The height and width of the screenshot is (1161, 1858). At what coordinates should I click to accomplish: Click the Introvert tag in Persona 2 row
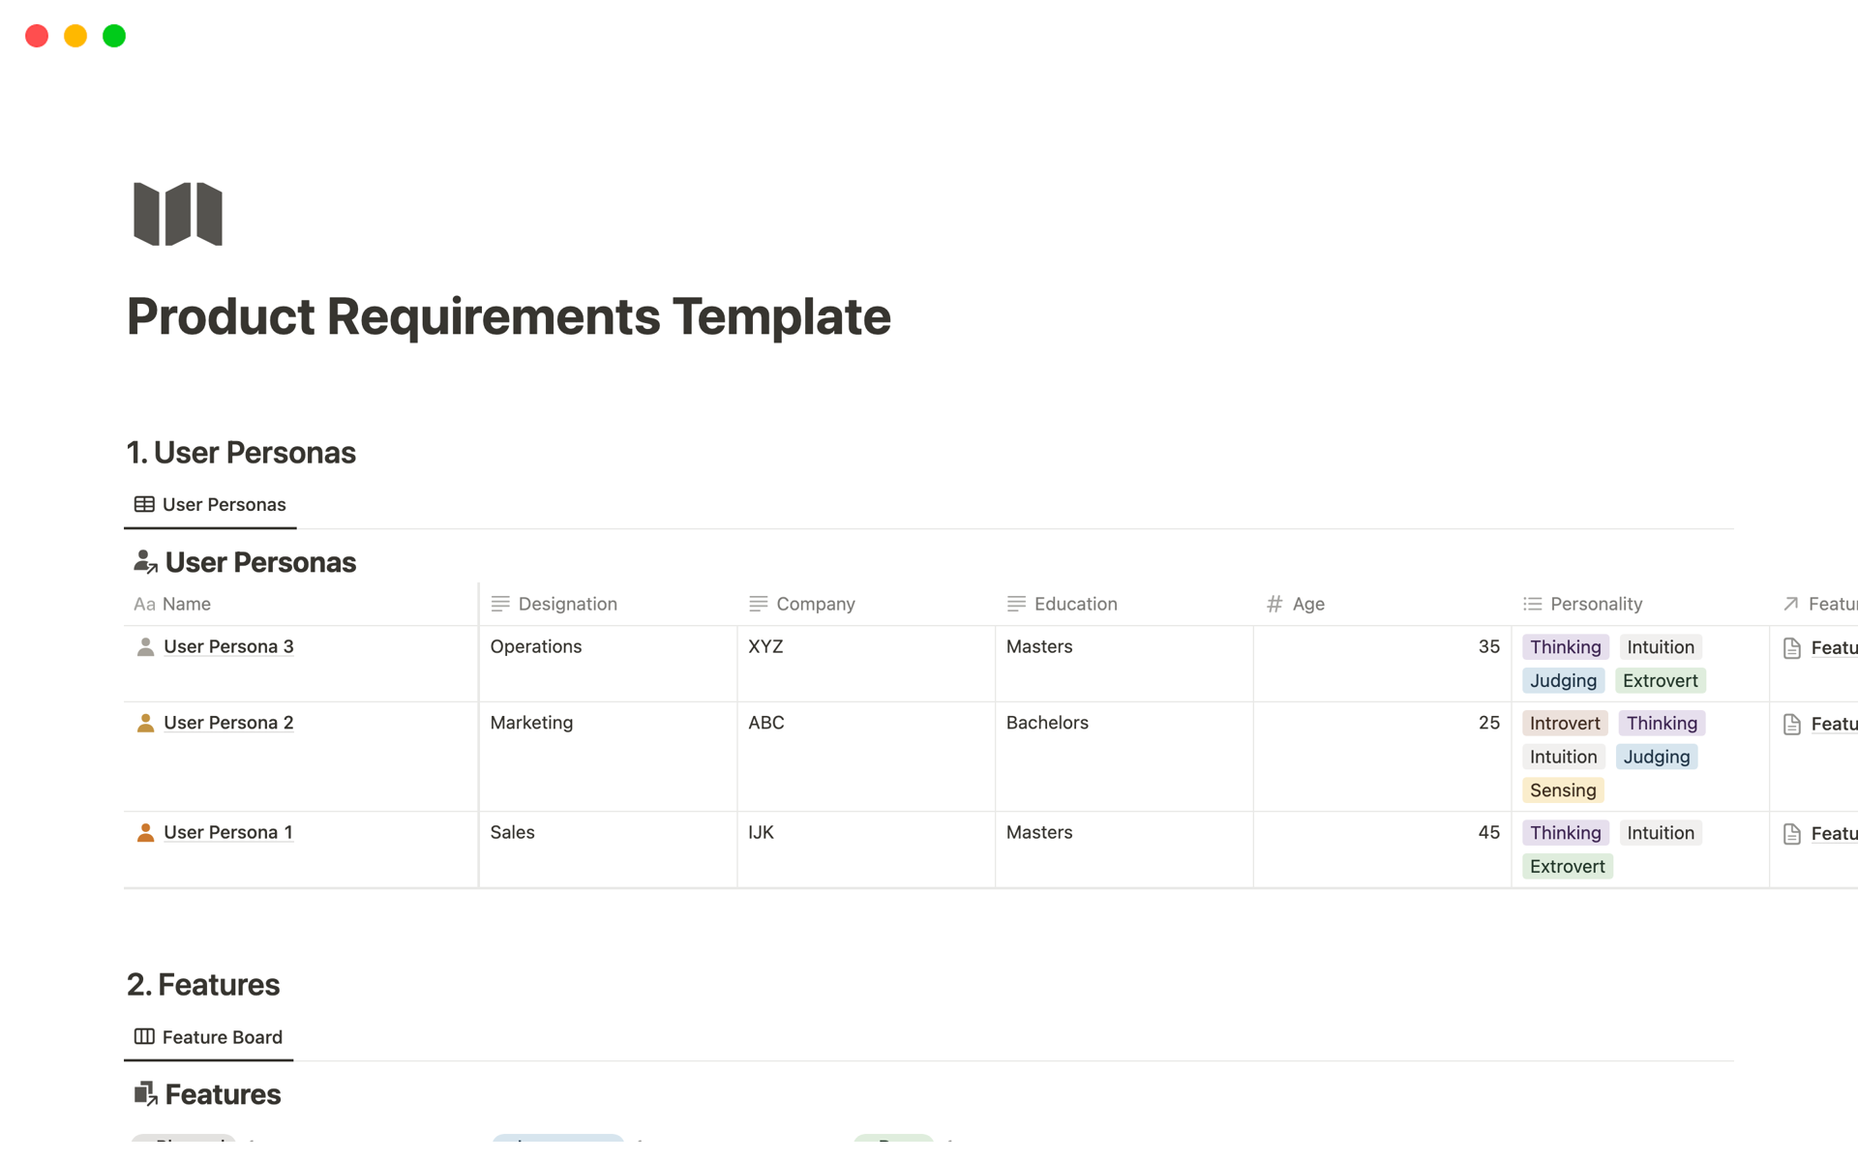(1564, 724)
